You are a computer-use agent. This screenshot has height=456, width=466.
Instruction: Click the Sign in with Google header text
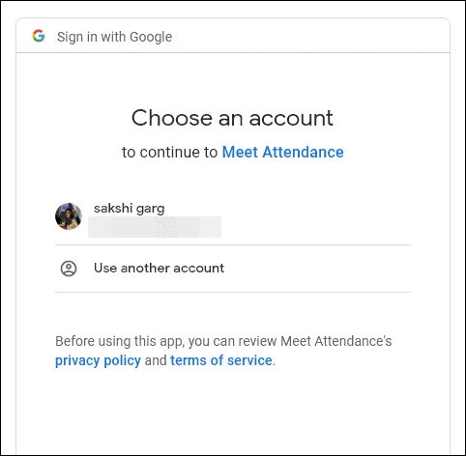tap(114, 37)
